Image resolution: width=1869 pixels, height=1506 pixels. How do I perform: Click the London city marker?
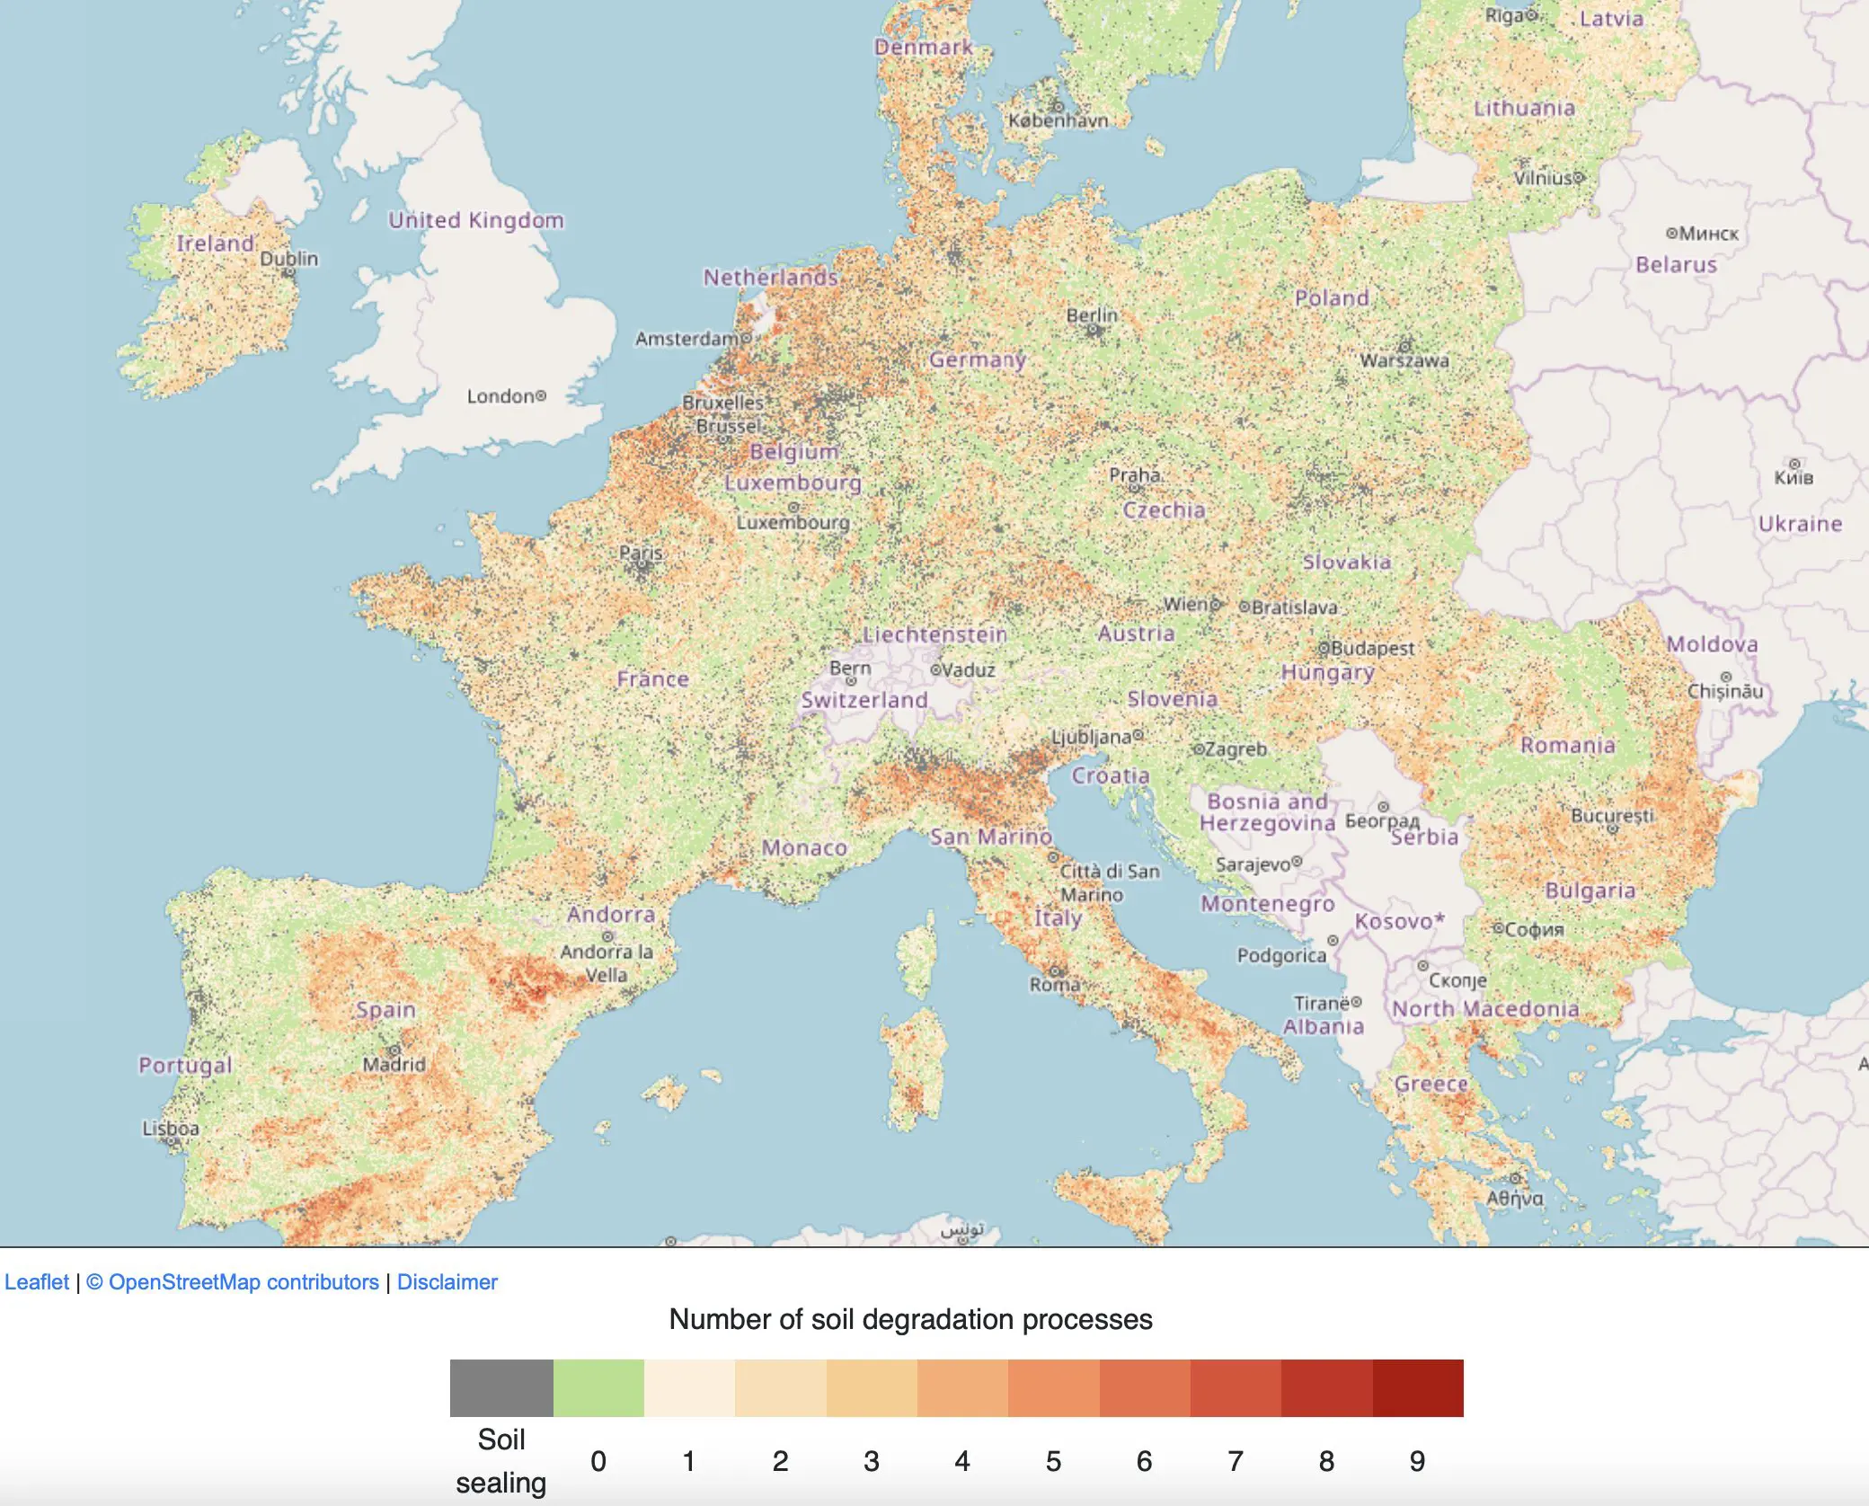pyautogui.click(x=541, y=395)
